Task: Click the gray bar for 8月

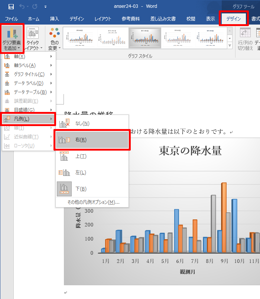Action: 214,224
